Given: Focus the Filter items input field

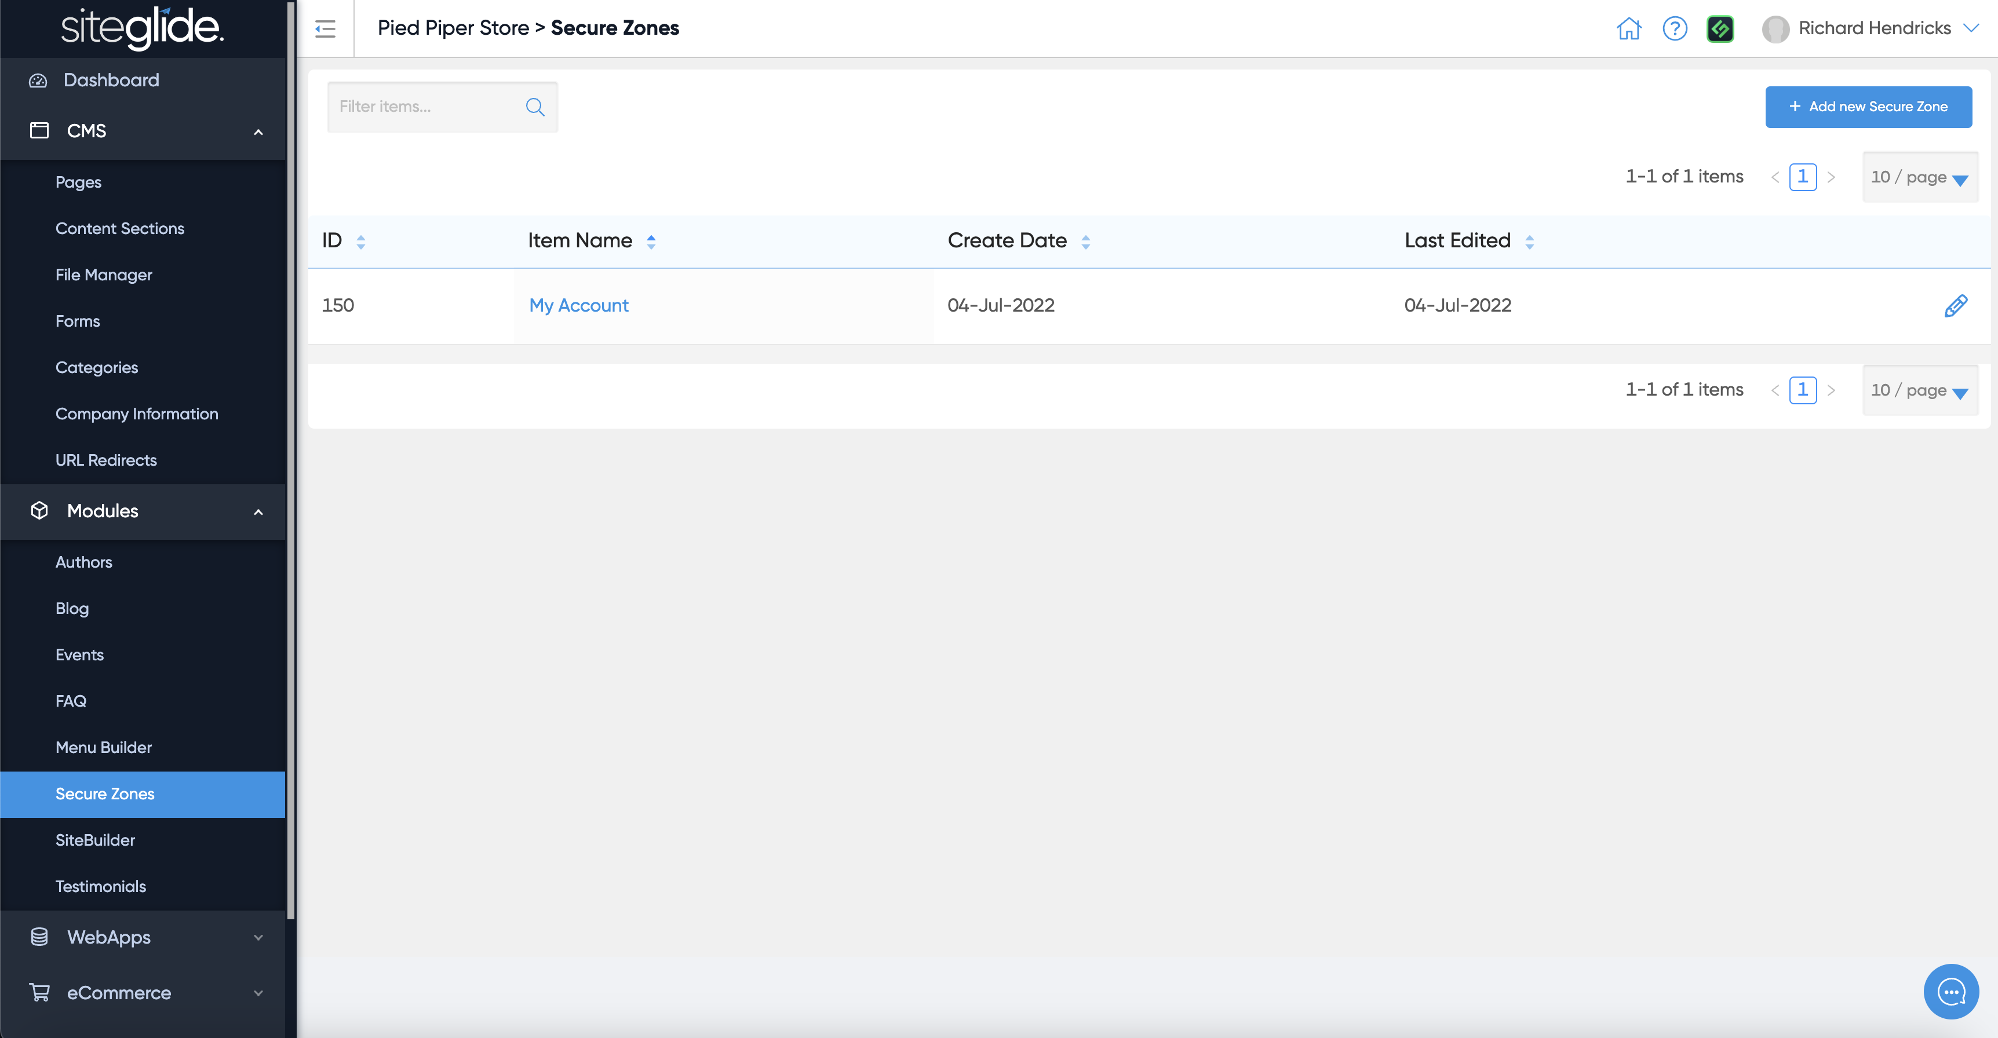Looking at the screenshot, I should [x=426, y=107].
